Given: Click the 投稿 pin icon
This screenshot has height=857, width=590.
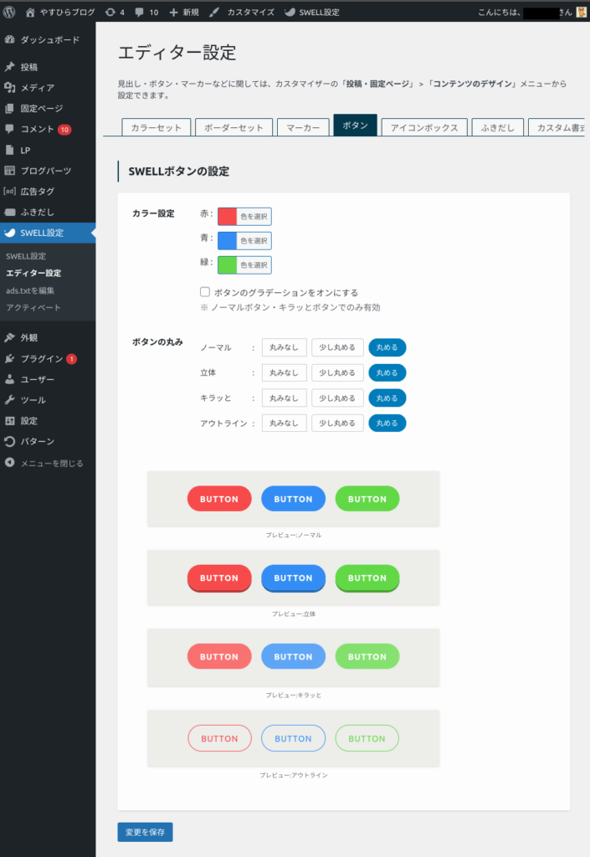Looking at the screenshot, I should click(x=10, y=67).
